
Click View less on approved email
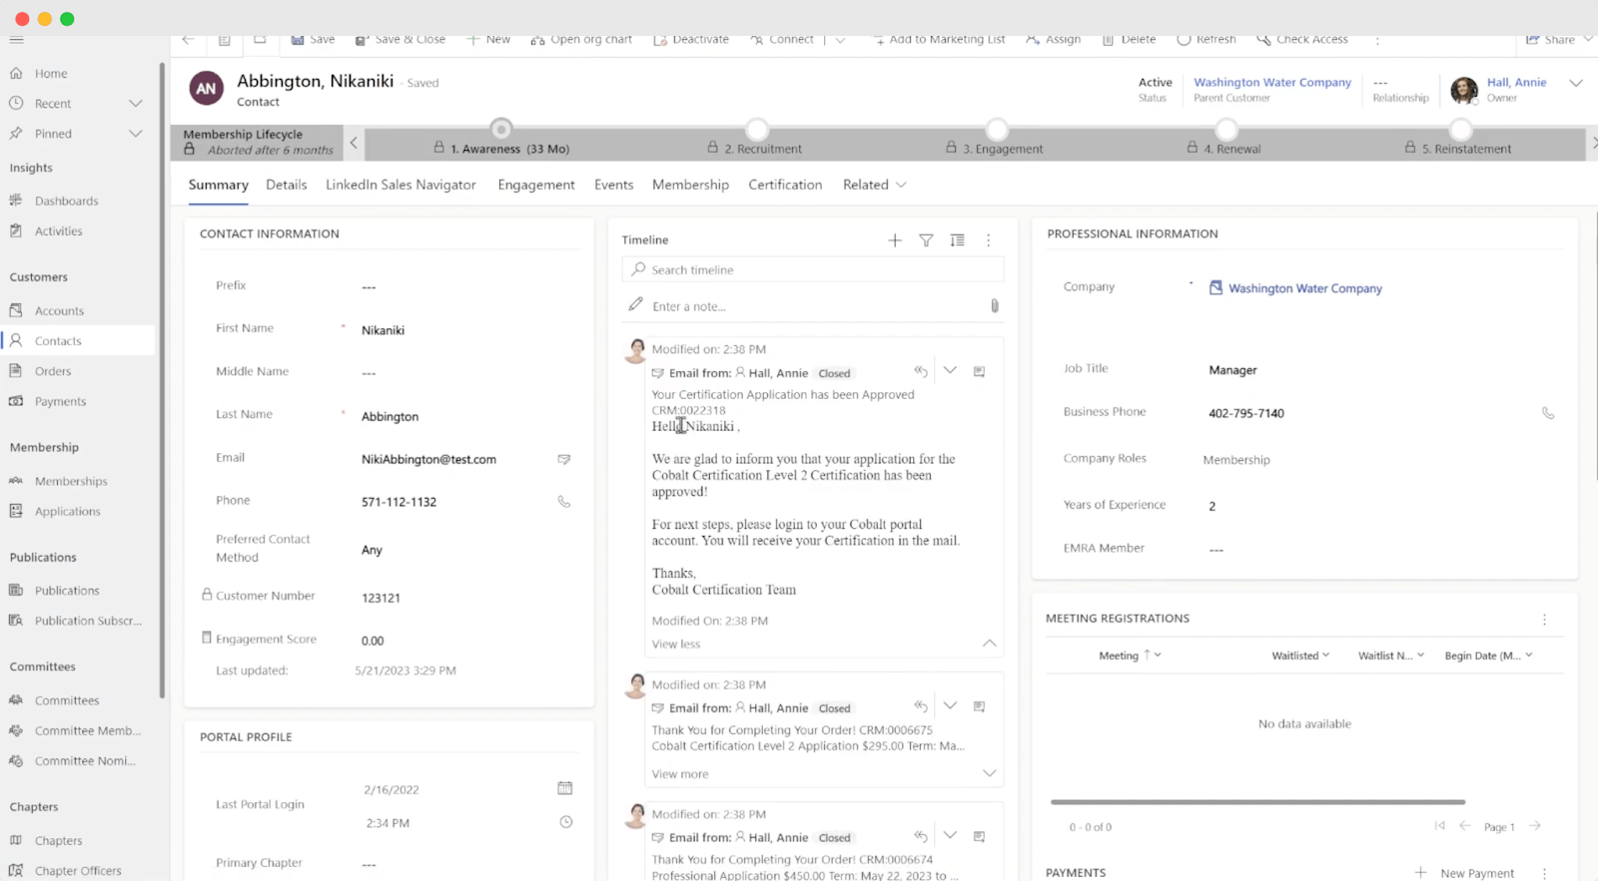click(676, 645)
